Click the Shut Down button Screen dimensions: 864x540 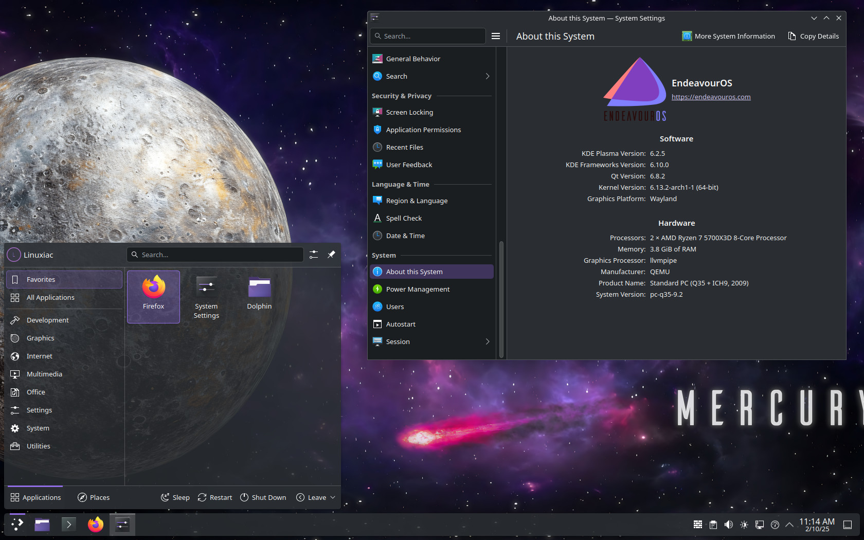pyautogui.click(x=263, y=497)
